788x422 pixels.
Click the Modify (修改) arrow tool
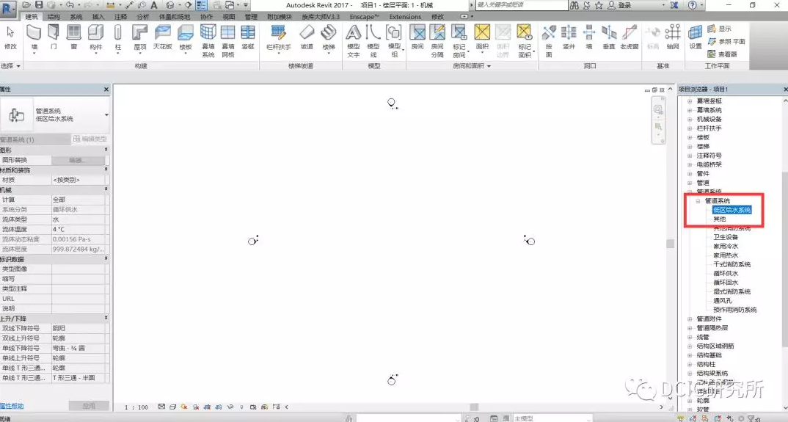(10, 37)
